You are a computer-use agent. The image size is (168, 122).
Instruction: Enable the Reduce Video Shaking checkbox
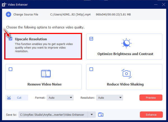point(91,69)
